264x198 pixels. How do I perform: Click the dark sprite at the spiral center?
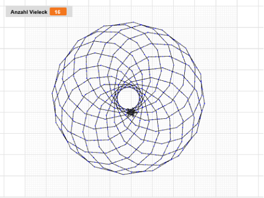(x=131, y=112)
